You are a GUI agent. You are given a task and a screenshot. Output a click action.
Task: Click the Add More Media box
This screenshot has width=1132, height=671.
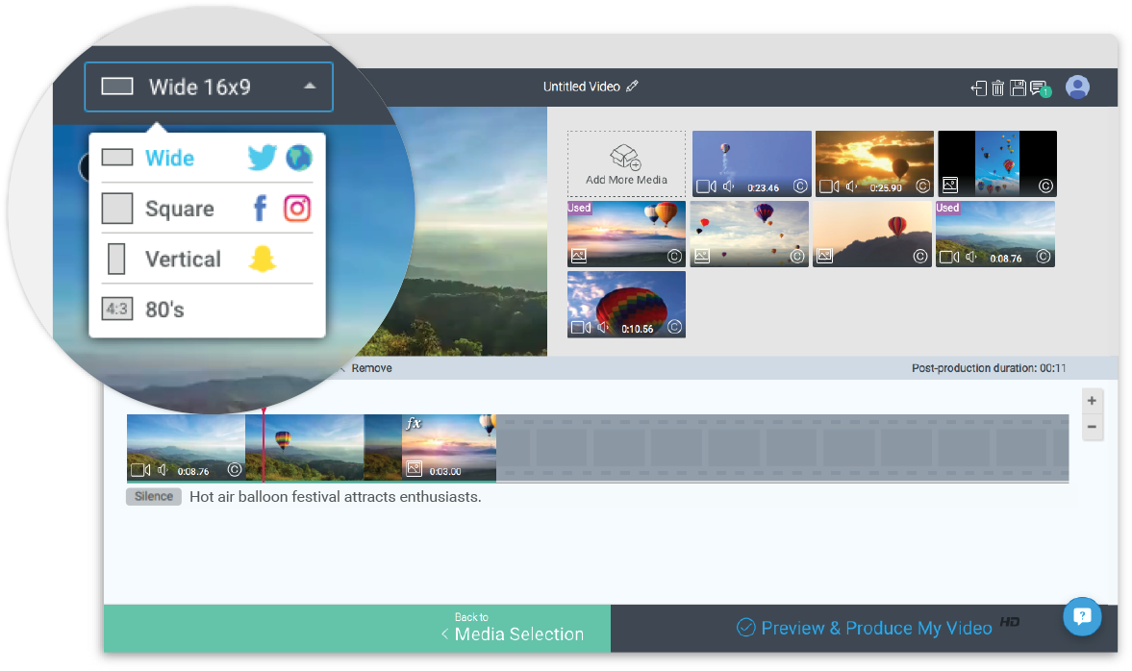point(627,163)
